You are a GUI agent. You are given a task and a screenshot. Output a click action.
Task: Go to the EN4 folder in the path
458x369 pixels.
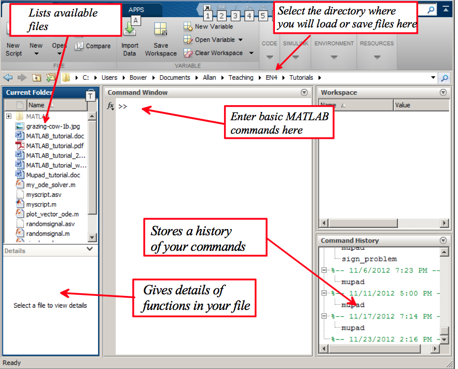271,78
